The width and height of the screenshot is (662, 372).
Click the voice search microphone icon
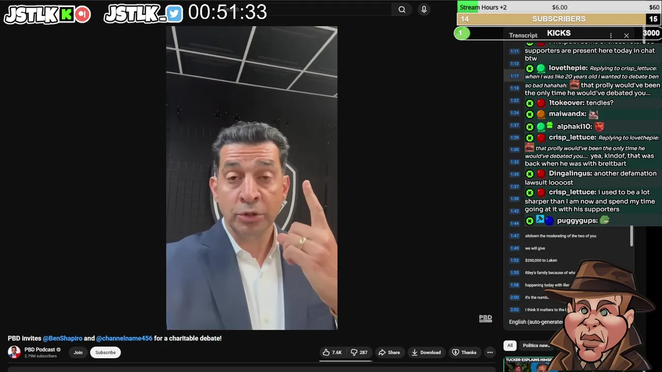point(424,9)
